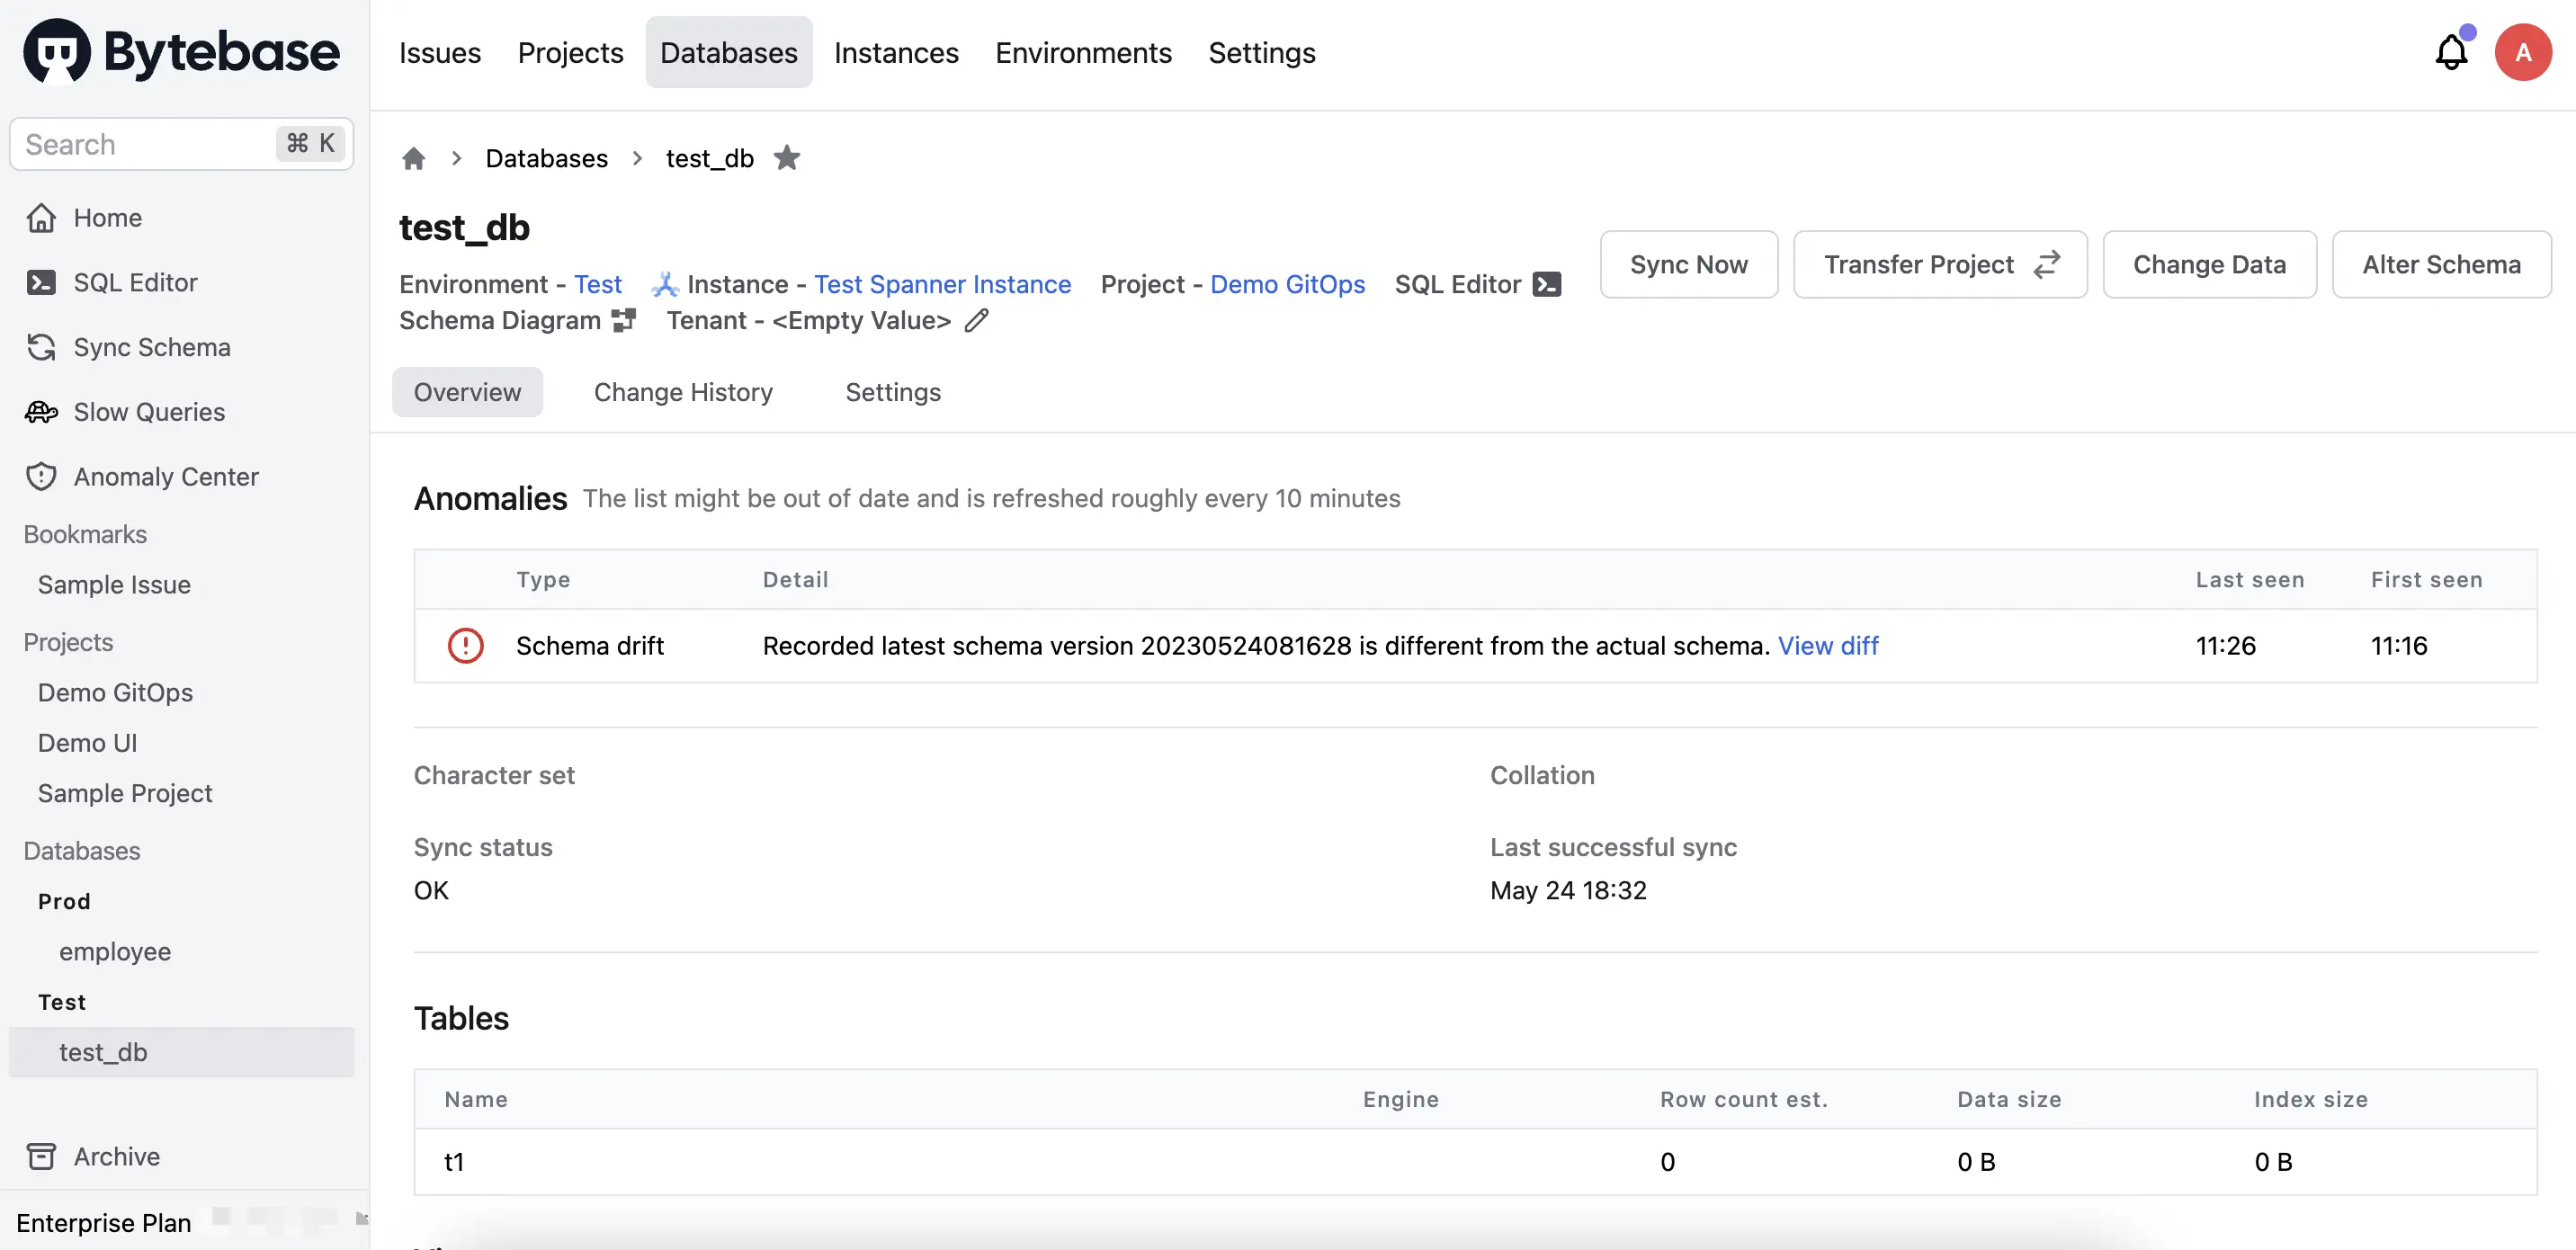Switch to the Overview tab
This screenshot has height=1250, width=2576.
pos(467,392)
